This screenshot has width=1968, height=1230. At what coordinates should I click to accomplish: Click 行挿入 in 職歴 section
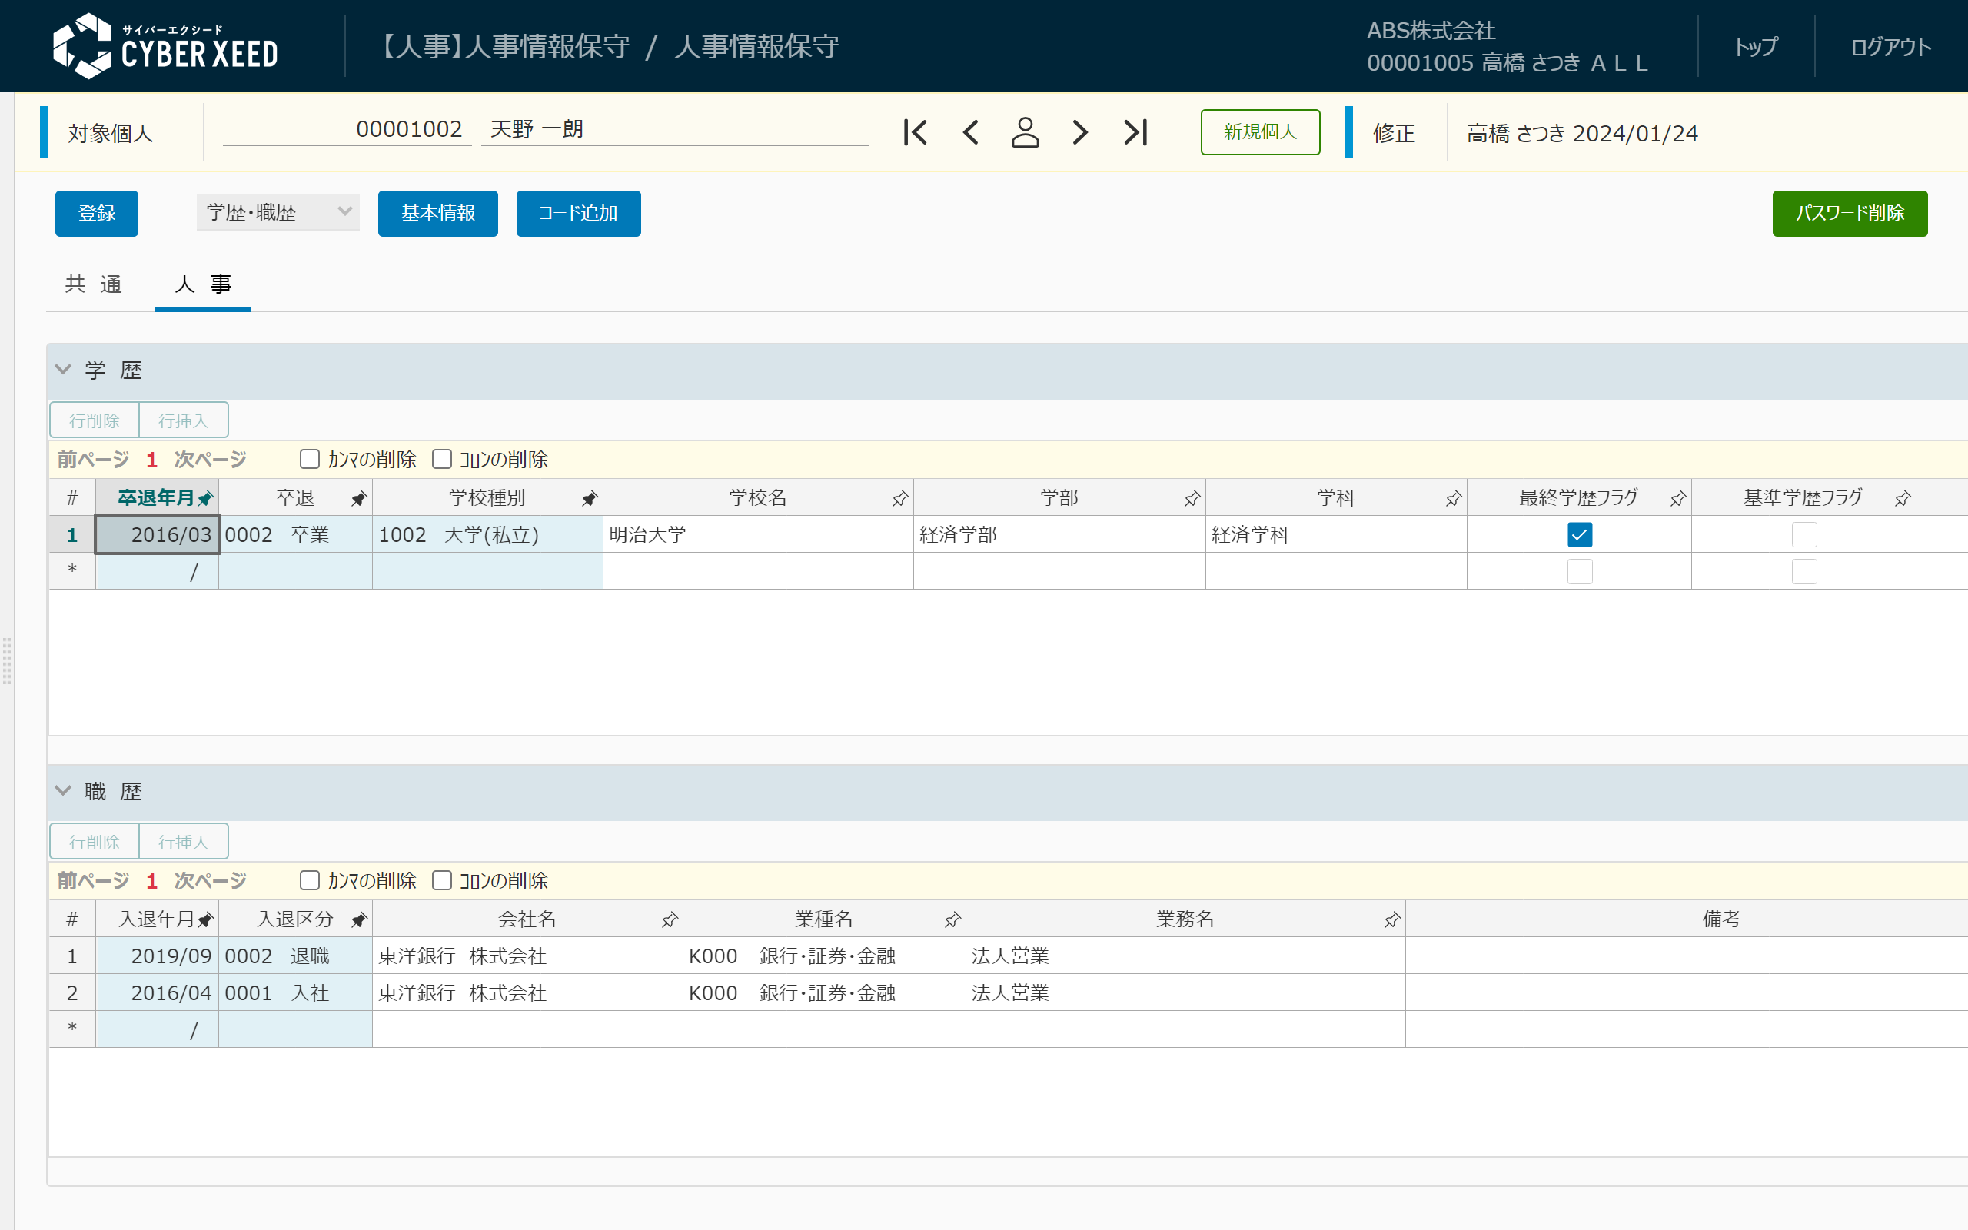183,842
